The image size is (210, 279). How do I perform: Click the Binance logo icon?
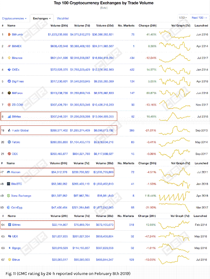(9, 58)
